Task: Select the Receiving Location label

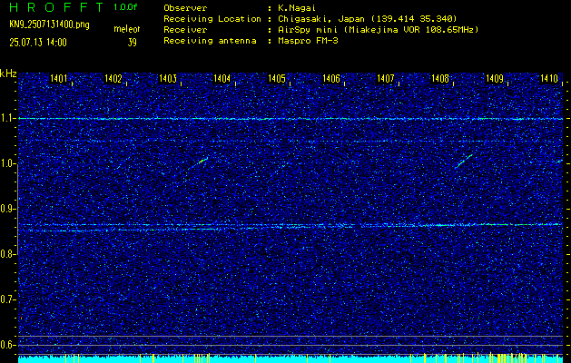Action: pyautogui.click(x=212, y=18)
